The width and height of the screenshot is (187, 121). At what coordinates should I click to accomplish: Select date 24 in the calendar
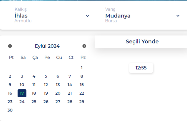22,102
